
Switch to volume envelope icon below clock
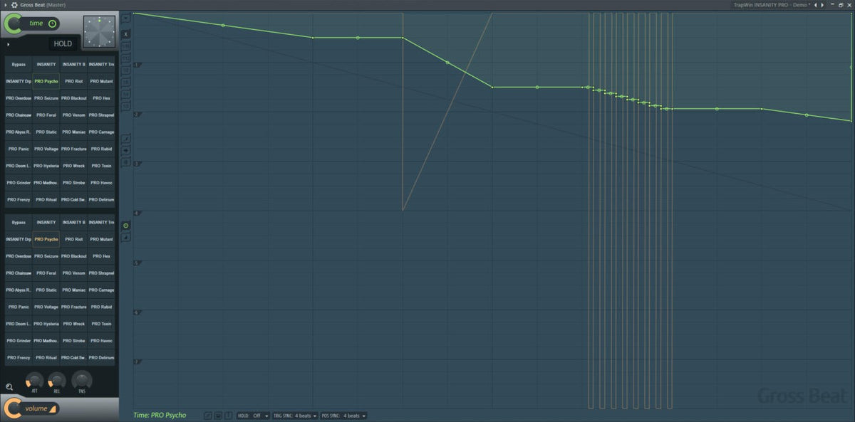click(126, 237)
